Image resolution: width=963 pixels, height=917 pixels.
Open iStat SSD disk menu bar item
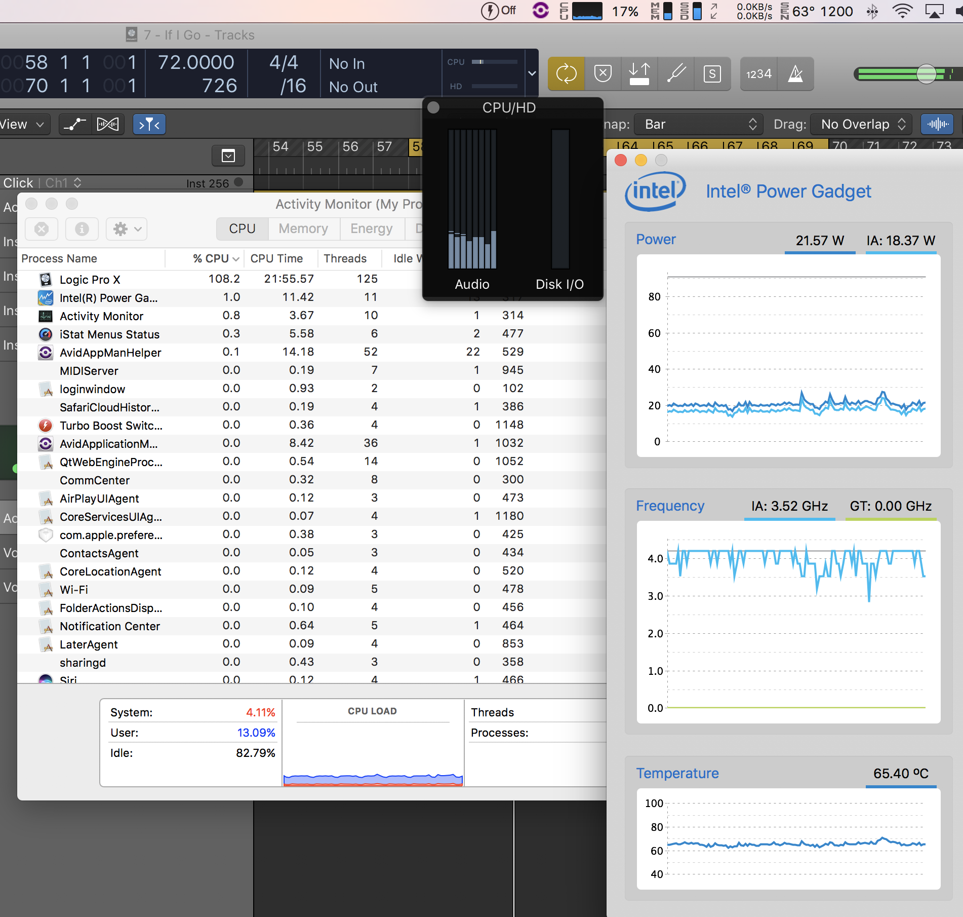(691, 11)
